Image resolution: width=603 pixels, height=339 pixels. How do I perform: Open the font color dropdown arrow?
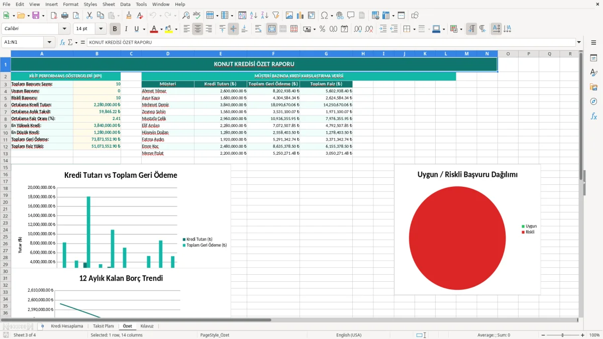(x=161, y=29)
